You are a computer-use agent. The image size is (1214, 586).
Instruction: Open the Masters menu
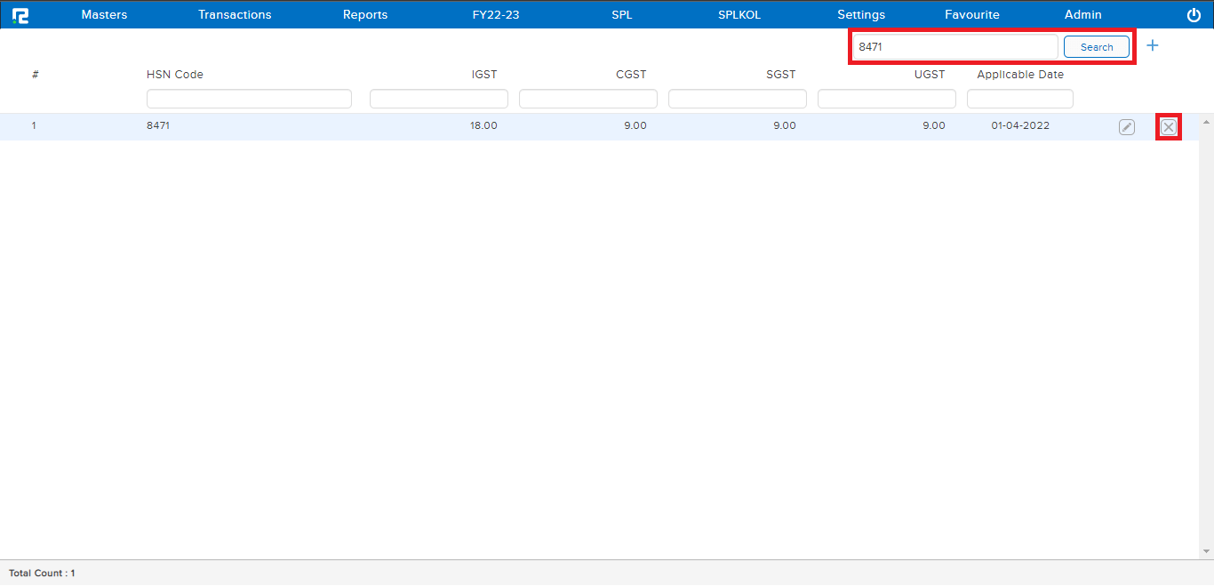point(104,15)
